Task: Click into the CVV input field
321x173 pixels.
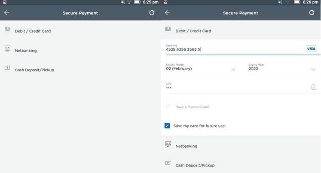Action: click(x=238, y=88)
